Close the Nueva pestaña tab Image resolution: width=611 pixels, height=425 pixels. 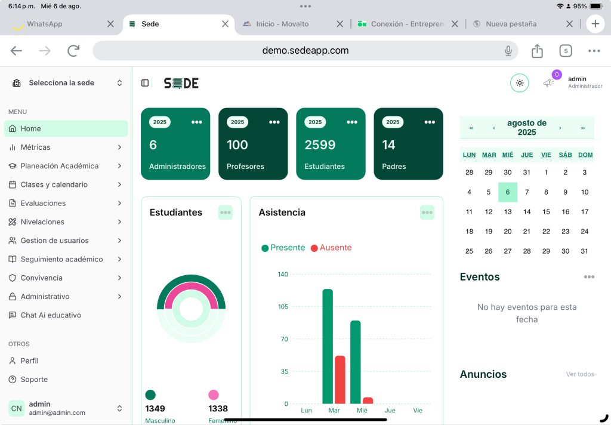coord(569,24)
